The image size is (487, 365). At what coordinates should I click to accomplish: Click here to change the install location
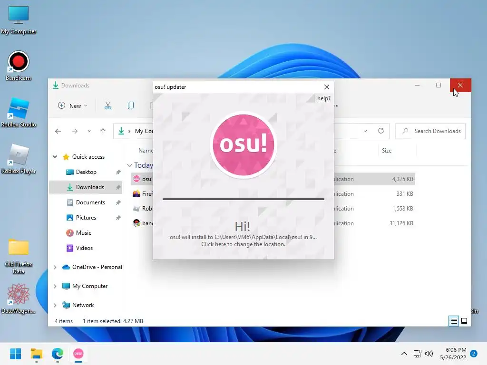click(x=243, y=244)
